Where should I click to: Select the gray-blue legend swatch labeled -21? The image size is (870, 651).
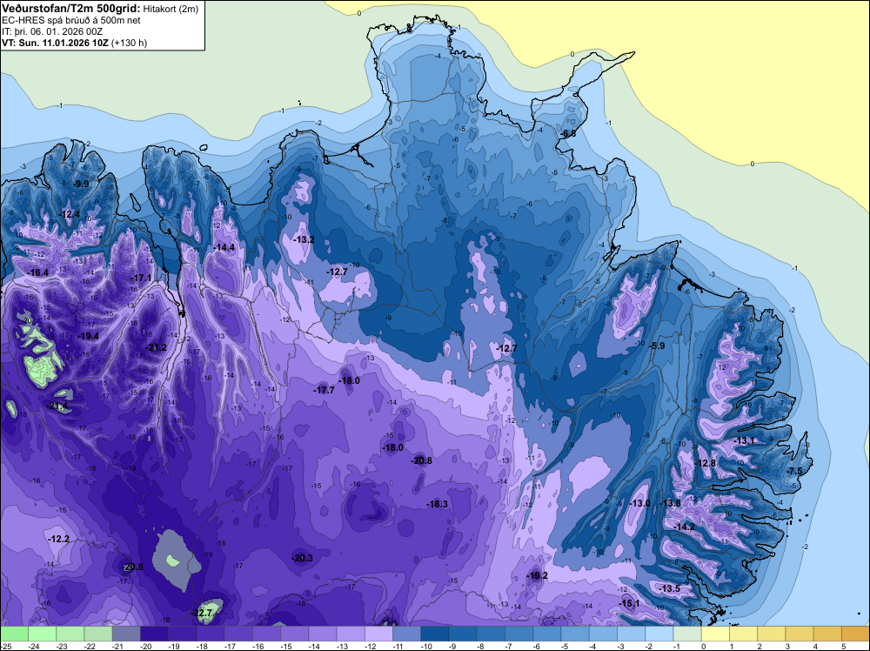(x=126, y=634)
